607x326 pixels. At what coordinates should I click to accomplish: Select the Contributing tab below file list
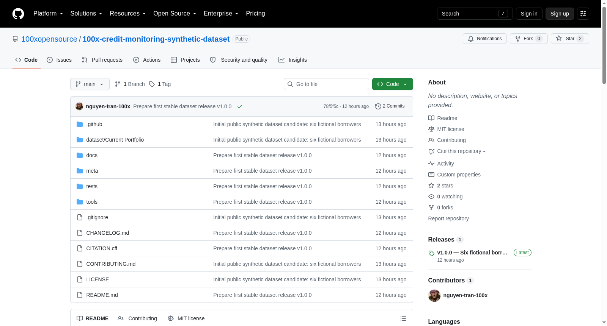(x=137, y=318)
